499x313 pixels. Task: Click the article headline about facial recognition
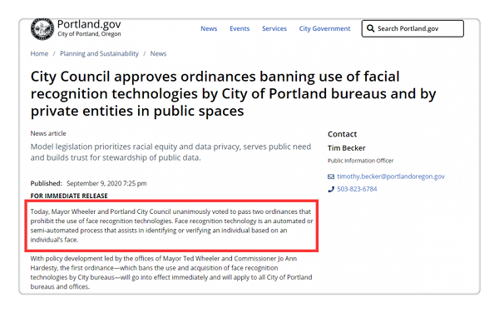(233, 94)
